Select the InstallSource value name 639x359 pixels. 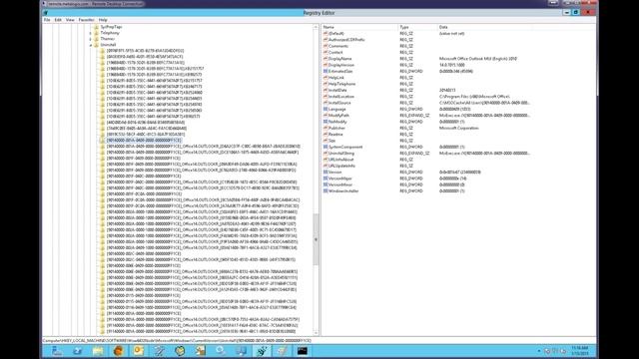coord(339,103)
